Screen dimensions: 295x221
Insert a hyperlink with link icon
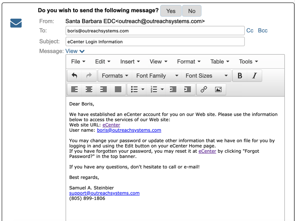[x=204, y=89]
